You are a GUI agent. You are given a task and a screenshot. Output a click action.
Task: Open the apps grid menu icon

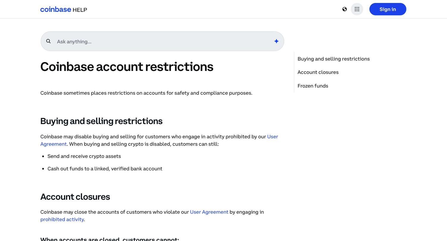coord(357,9)
